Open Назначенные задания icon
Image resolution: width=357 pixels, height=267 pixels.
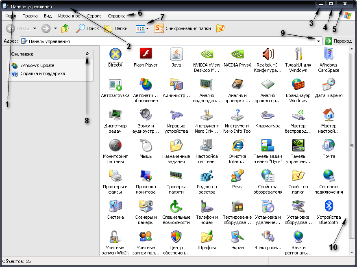[176, 145]
